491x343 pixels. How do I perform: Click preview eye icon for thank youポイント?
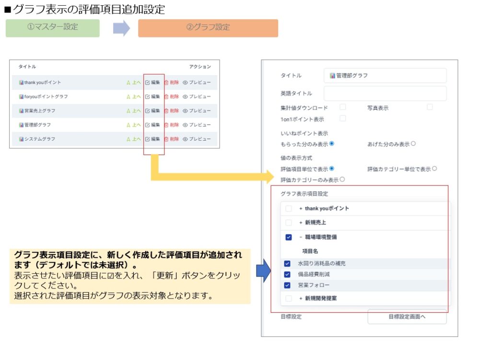(x=185, y=82)
